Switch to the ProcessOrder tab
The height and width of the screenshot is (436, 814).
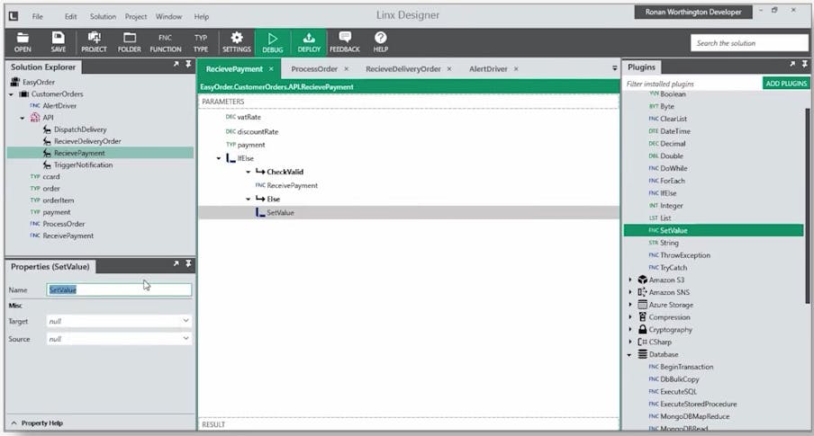point(314,69)
